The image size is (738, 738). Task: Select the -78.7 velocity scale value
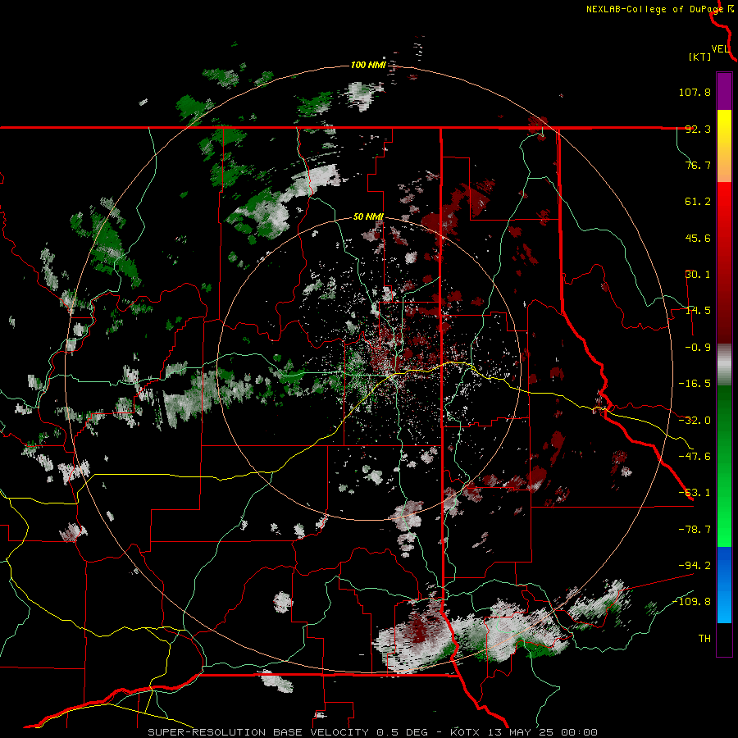click(x=695, y=530)
